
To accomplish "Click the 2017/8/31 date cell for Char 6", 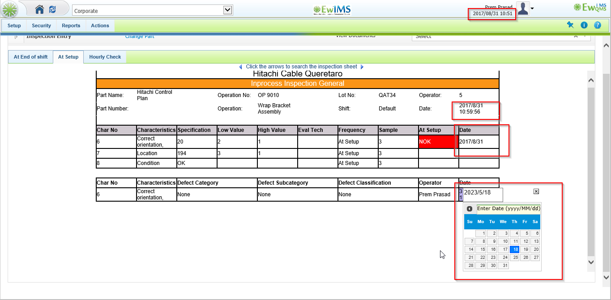I will pyautogui.click(x=479, y=142).
